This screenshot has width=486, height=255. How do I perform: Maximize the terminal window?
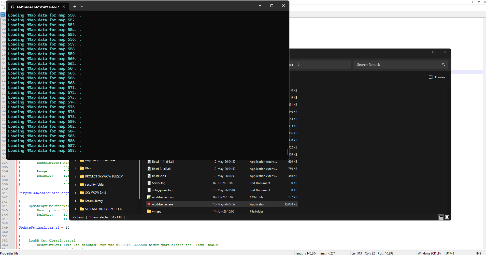point(272,6)
